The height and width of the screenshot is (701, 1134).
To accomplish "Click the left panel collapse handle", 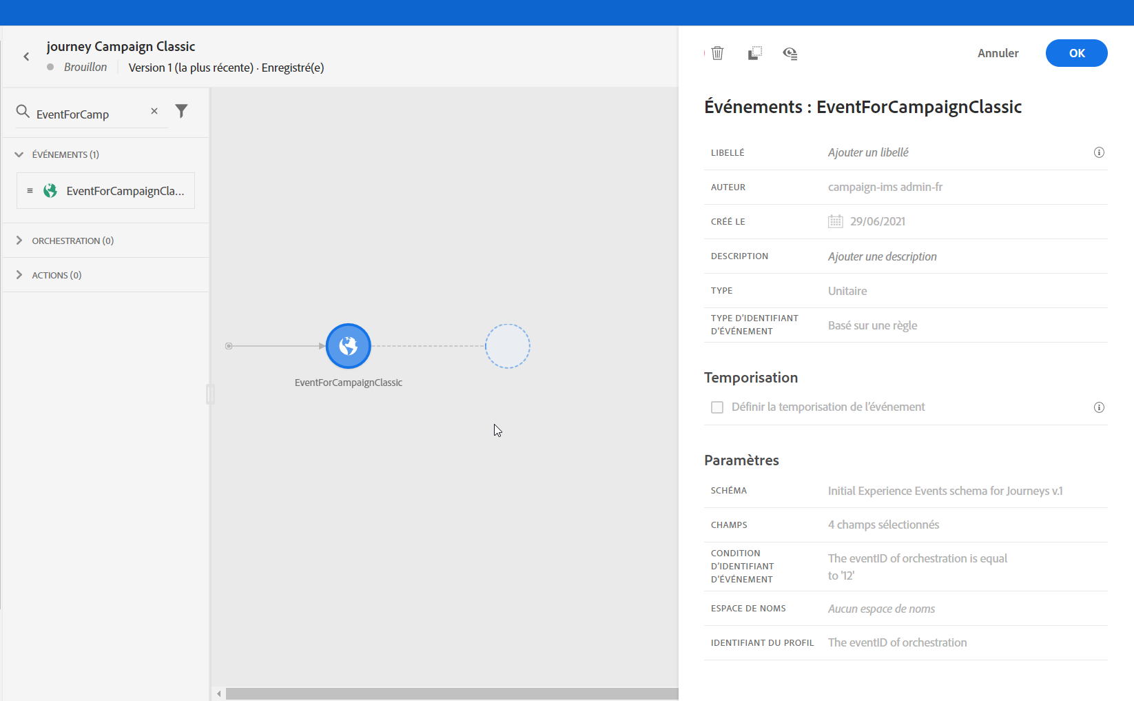I will (210, 394).
